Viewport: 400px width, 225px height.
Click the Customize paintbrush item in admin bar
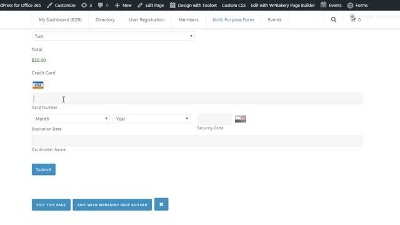click(x=61, y=5)
